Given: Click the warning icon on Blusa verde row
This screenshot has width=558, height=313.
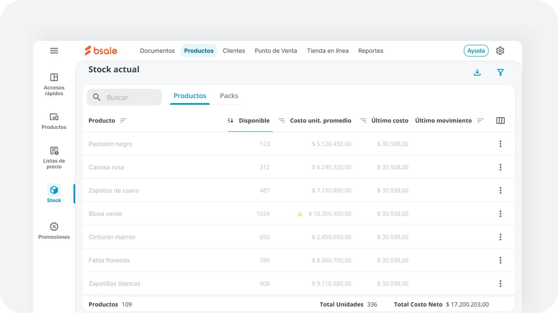Looking at the screenshot, I should click(x=300, y=214).
